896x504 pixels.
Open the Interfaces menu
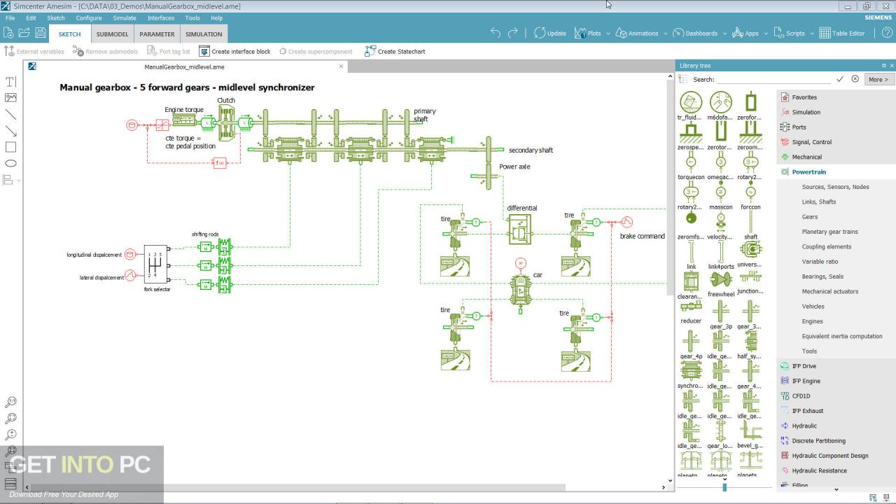point(161,18)
